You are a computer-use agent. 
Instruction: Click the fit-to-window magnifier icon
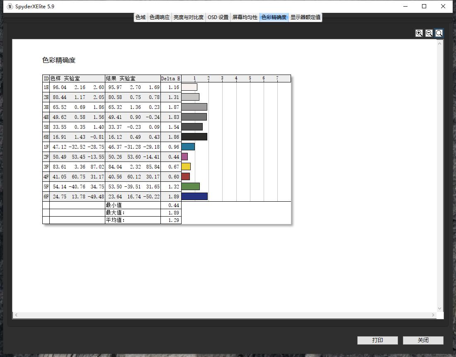click(x=439, y=34)
